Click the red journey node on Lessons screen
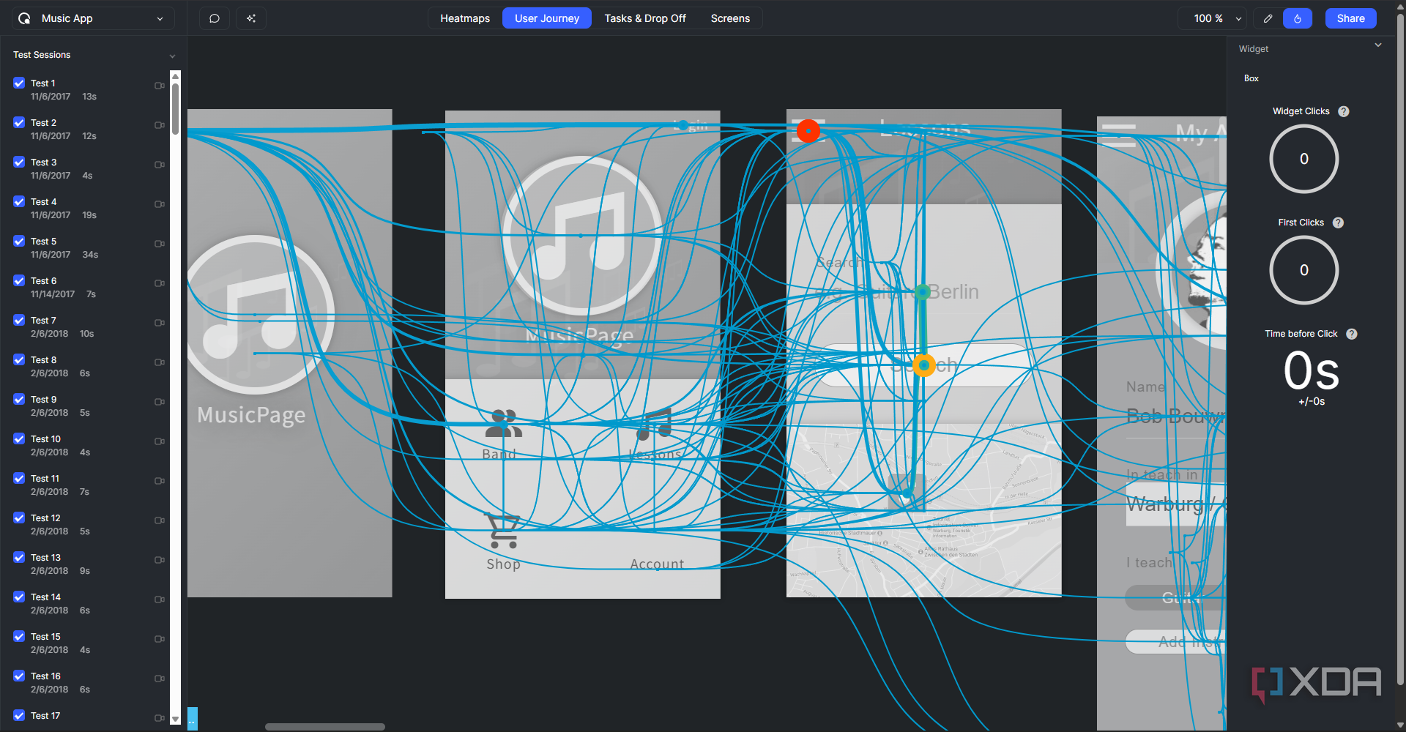 pos(808,131)
